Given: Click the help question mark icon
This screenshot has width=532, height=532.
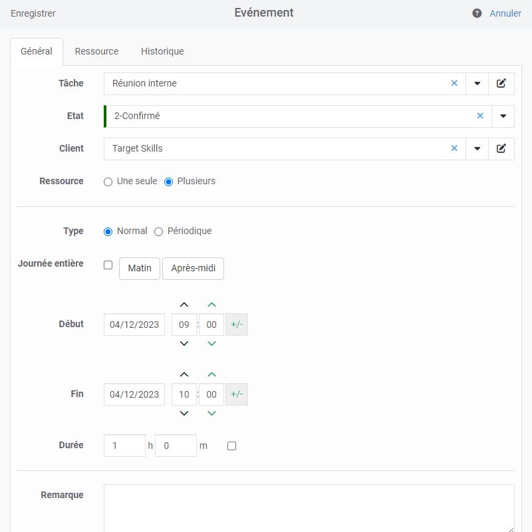Looking at the screenshot, I should click(477, 13).
